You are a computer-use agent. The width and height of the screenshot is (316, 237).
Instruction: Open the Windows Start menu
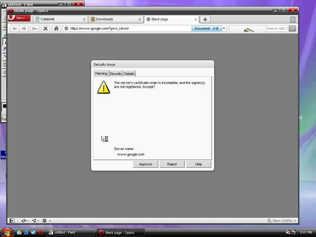(x=7, y=233)
